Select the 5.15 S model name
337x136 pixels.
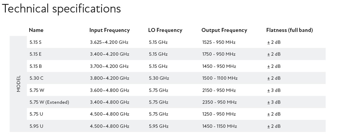tap(35, 42)
